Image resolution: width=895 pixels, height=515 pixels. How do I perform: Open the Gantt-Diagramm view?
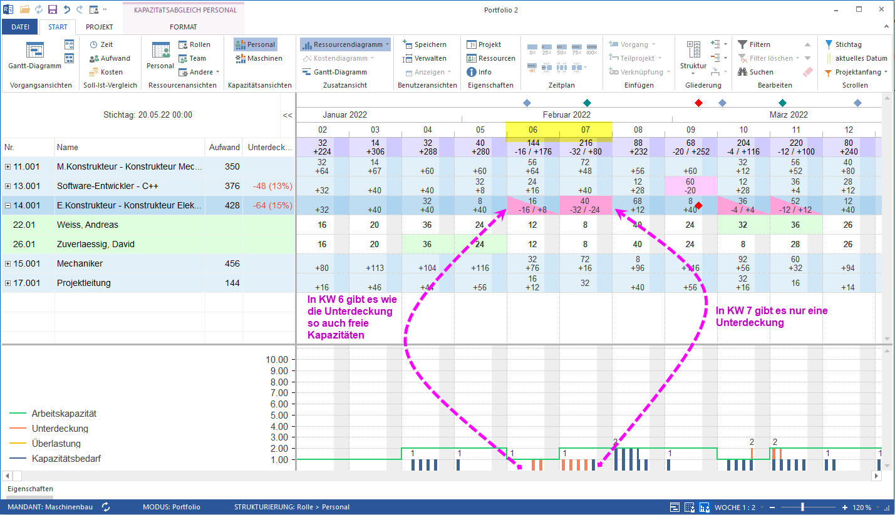(x=34, y=54)
